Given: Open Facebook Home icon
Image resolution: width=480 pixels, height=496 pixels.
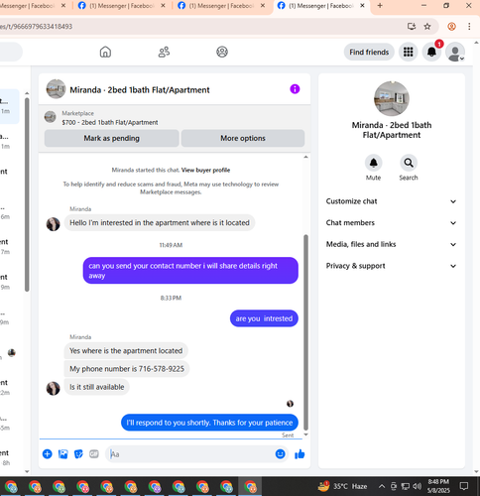Looking at the screenshot, I should click(105, 52).
